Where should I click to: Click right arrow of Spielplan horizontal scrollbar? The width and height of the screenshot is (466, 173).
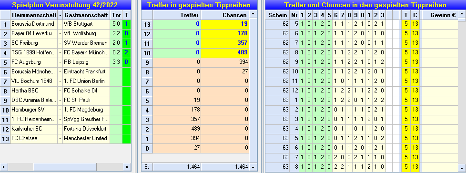click(127, 167)
